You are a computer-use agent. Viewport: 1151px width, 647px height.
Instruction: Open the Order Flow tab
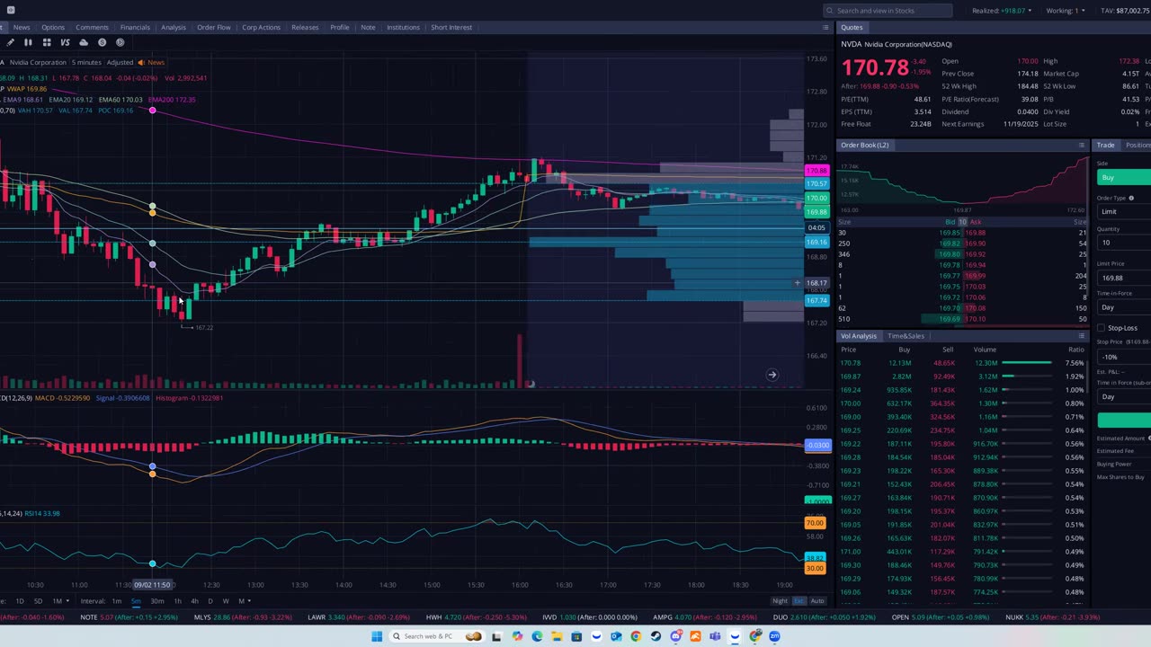click(214, 27)
